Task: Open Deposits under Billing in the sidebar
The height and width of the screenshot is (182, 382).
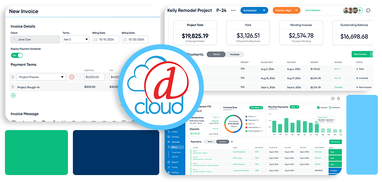Action: pyautogui.click(x=175, y=157)
